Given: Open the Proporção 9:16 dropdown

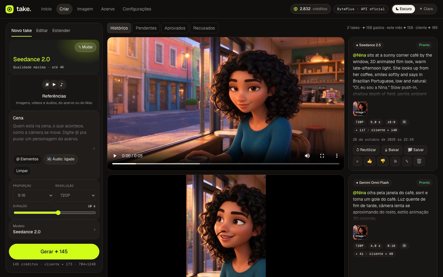Looking at the screenshot, I should click(33, 195).
